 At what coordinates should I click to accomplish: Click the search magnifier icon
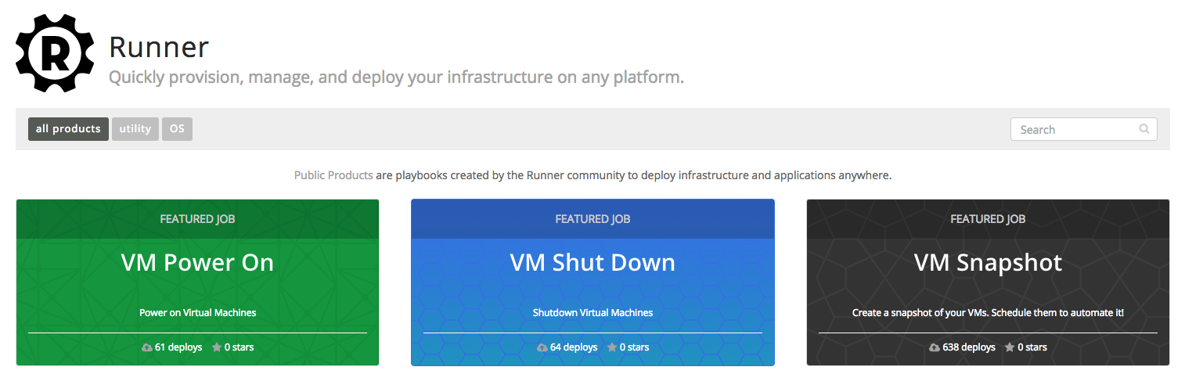click(x=1144, y=129)
